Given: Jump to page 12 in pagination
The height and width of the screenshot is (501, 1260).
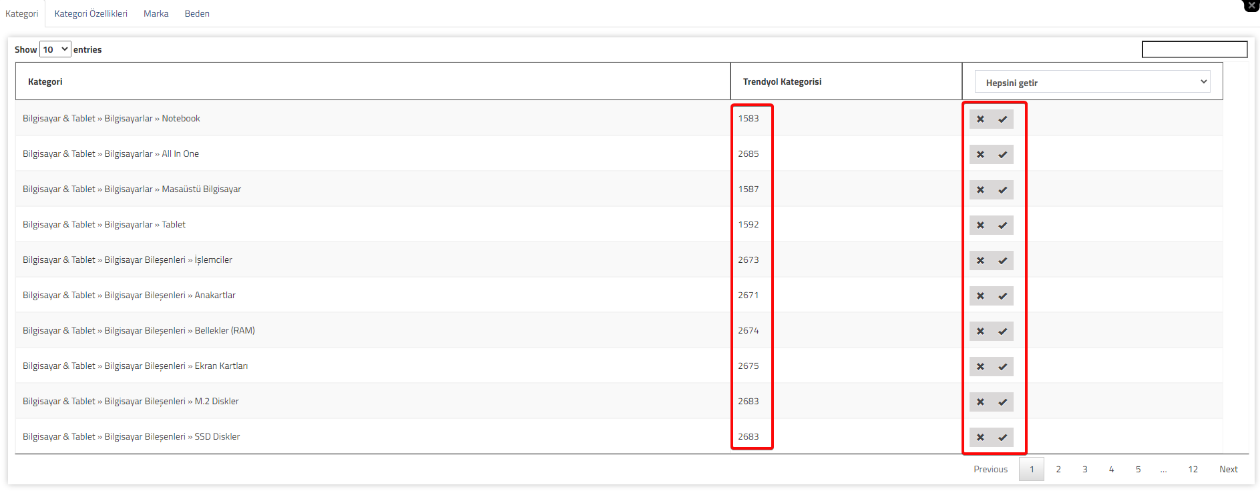Looking at the screenshot, I should click(x=1193, y=470).
